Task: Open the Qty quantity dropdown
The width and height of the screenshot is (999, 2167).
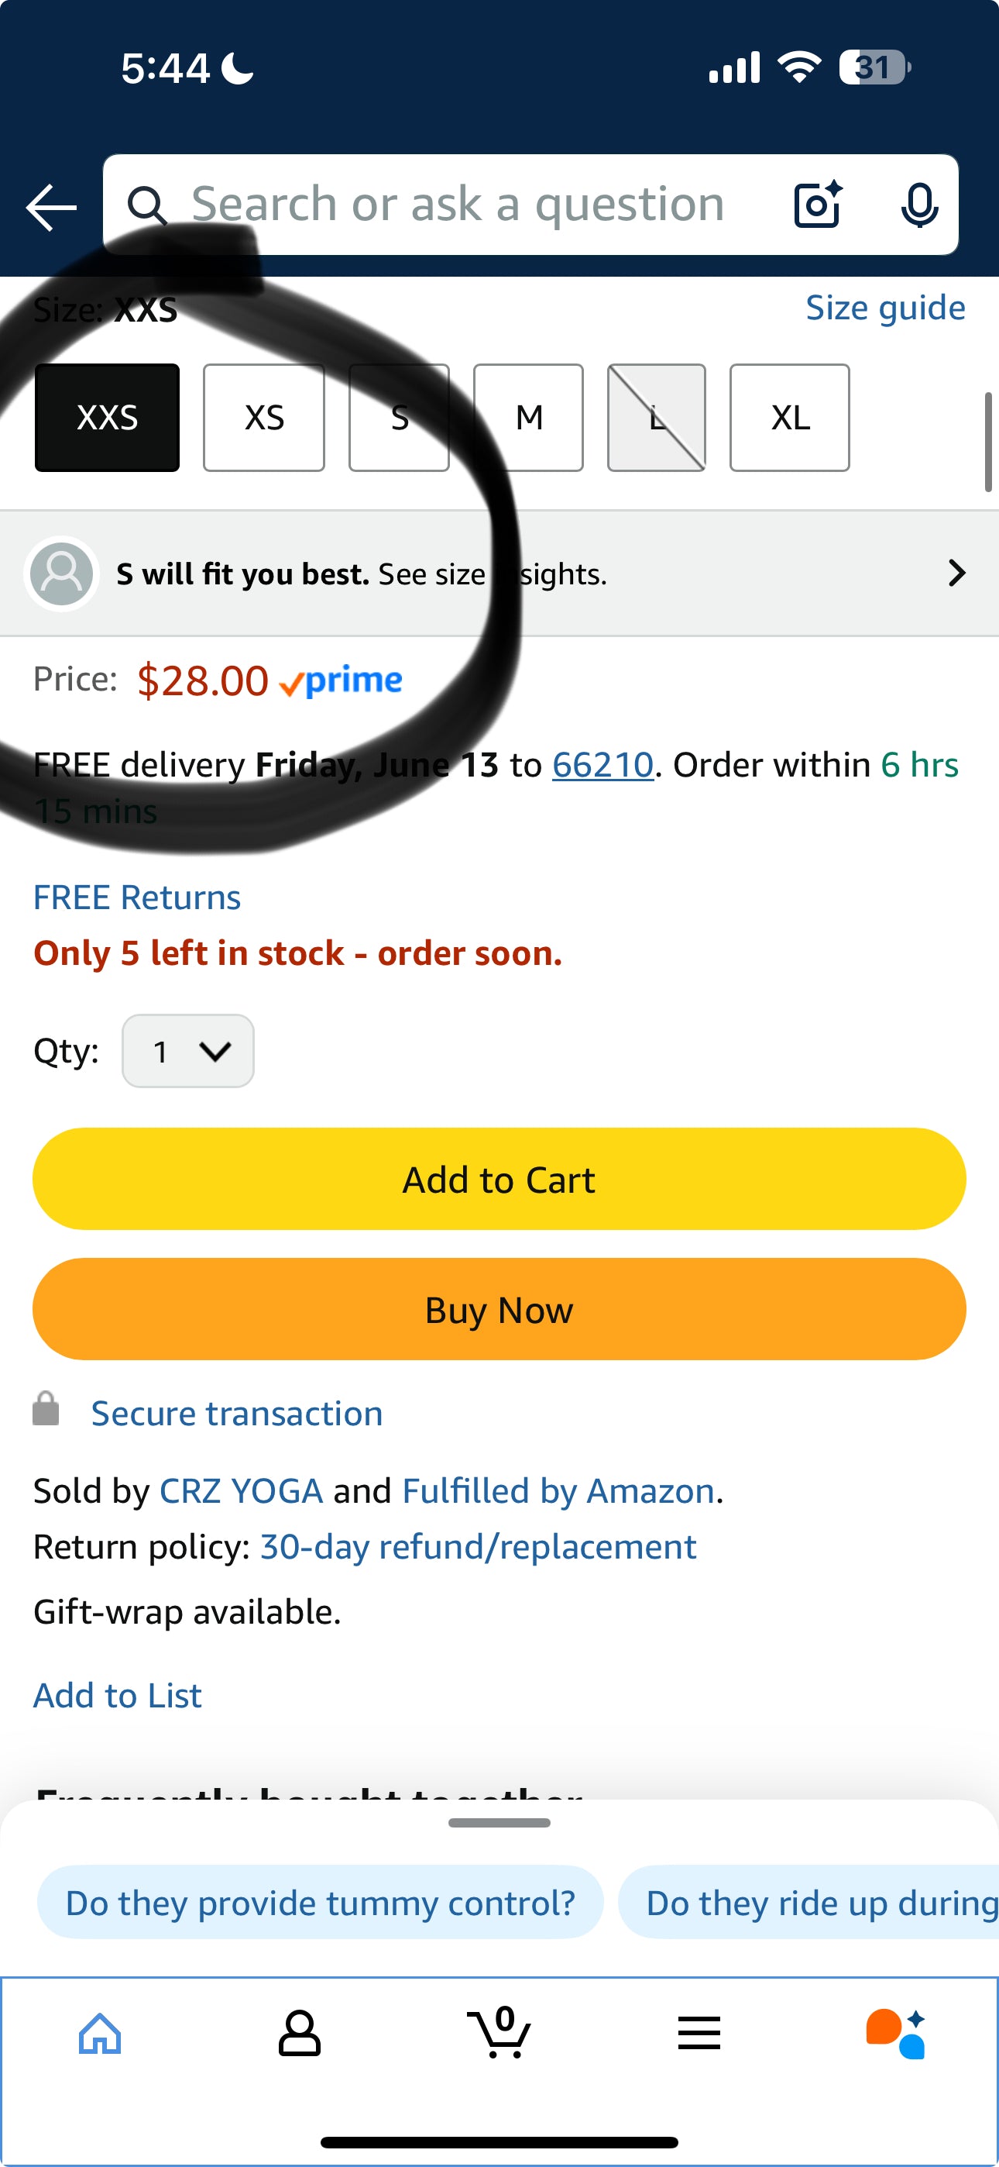Action: point(188,1051)
